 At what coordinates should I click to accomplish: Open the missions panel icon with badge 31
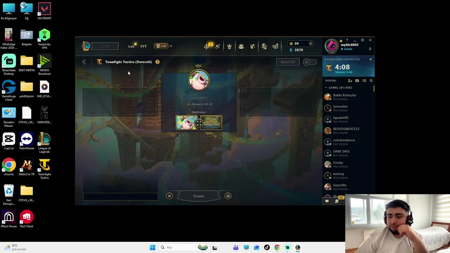pyautogui.click(x=337, y=201)
